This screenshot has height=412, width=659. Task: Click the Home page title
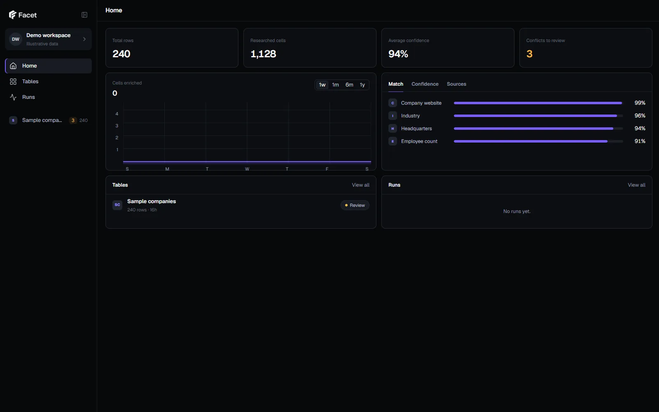114,10
